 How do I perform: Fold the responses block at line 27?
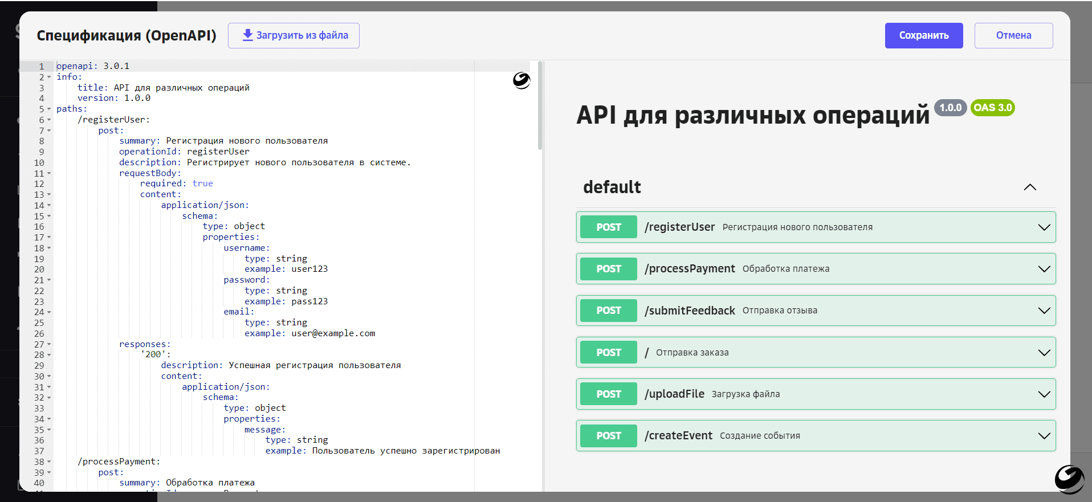tap(49, 344)
